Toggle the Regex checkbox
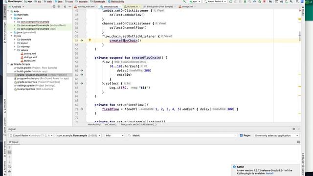 [241, 135]
